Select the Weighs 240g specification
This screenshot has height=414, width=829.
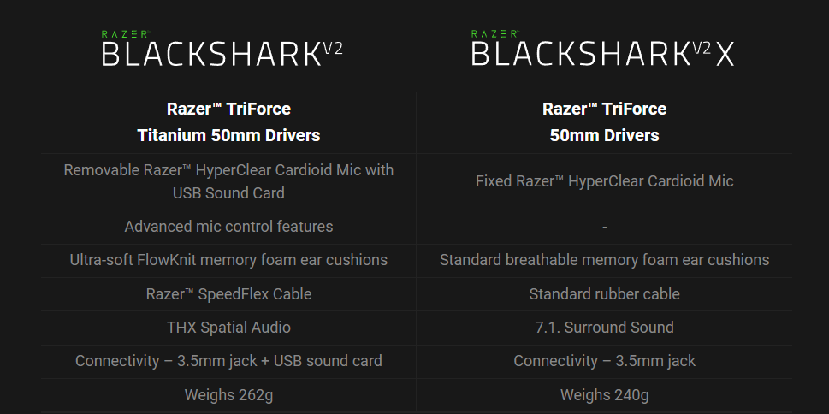pos(604,395)
